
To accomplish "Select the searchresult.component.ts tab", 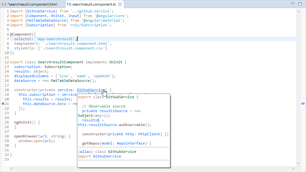I will [94, 4].
